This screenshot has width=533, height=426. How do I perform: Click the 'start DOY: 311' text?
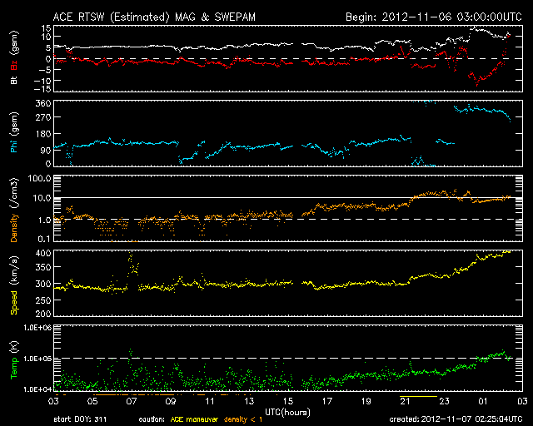click(x=80, y=419)
